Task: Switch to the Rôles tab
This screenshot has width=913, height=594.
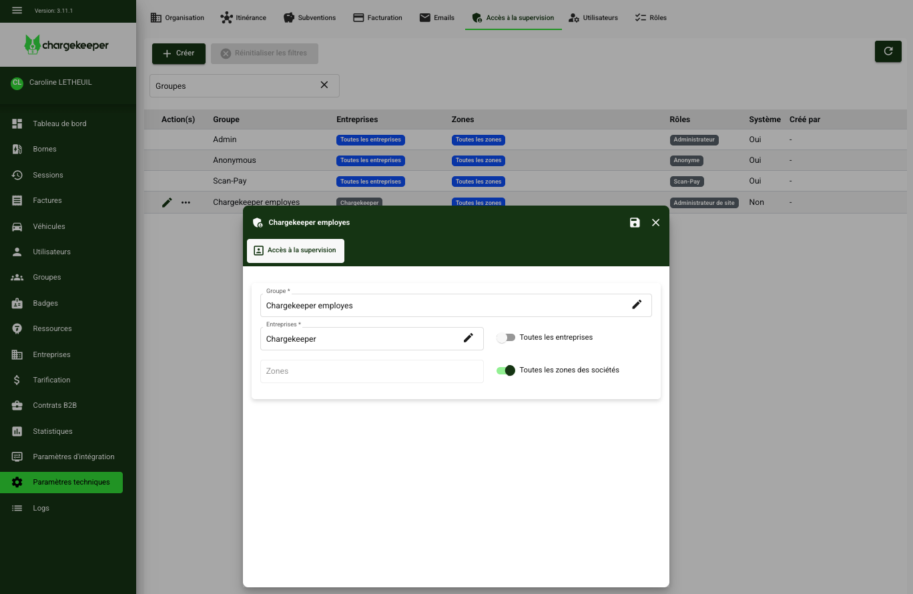Action: [x=650, y=17]
